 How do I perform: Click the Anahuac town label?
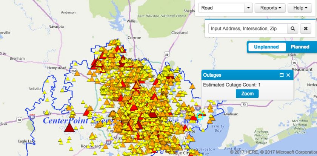pos(231,114)
